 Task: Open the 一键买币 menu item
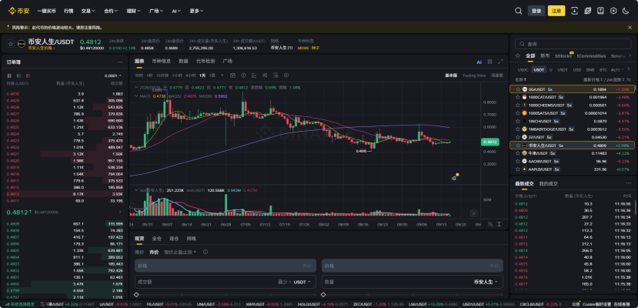(x=46, y=11)
